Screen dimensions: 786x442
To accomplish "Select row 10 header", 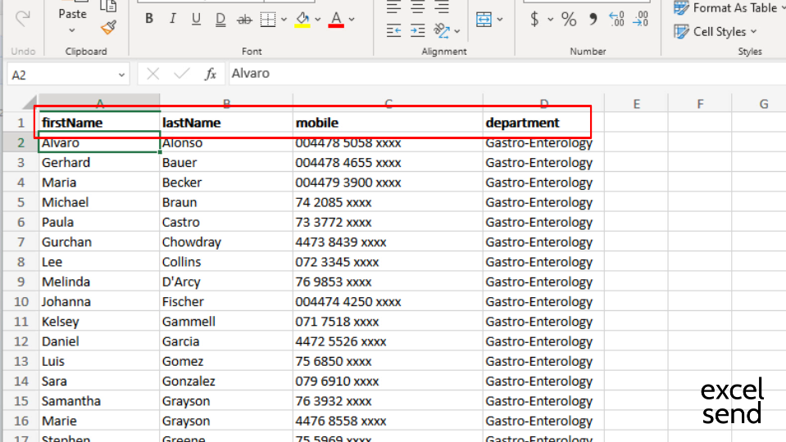I will click(20, 301).
